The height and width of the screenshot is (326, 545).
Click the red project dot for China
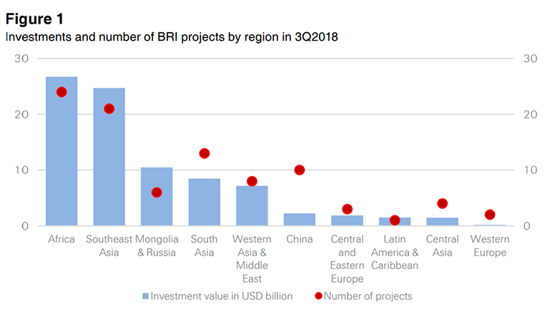(x=299, y=170)
